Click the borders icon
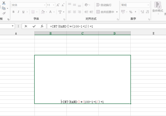The image size is (166, 116). 33,12
